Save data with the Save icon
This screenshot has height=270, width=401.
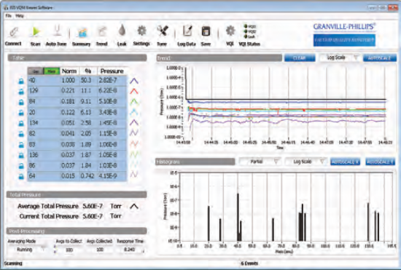pyautogui.click(x=206, y=31)
